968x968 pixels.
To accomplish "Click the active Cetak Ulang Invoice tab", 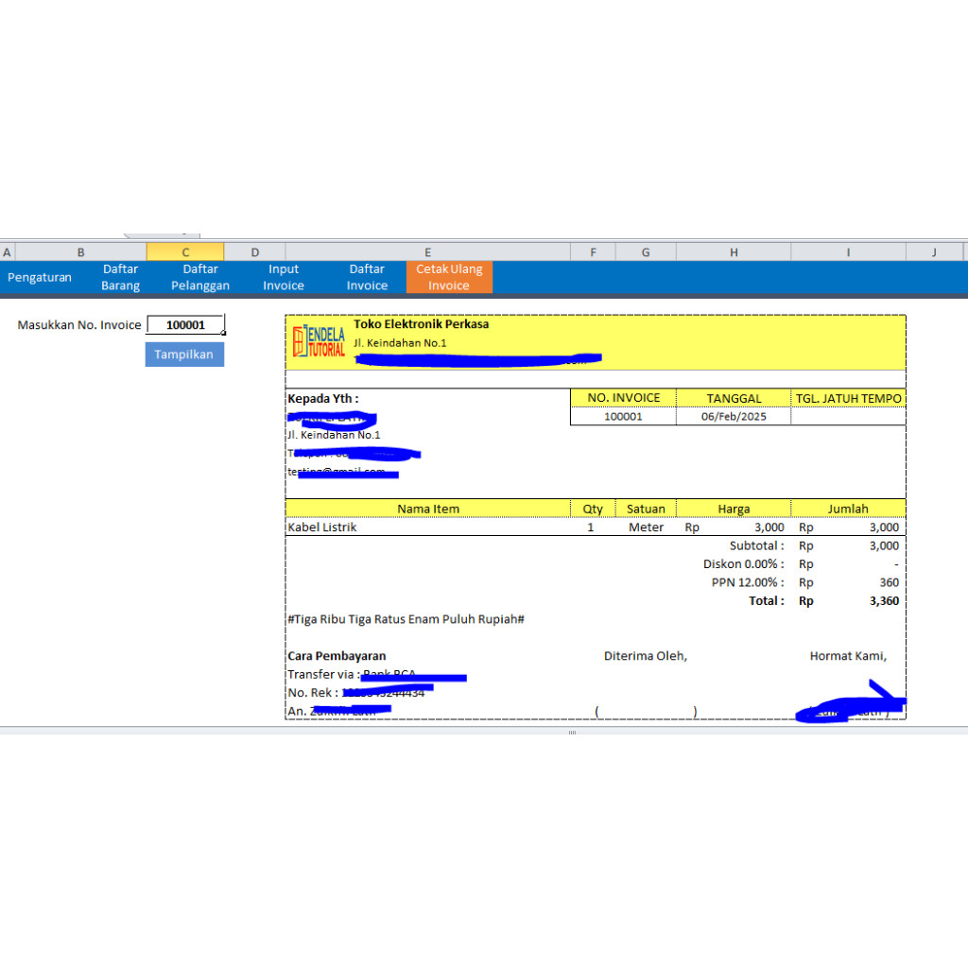I will point(449,276).
